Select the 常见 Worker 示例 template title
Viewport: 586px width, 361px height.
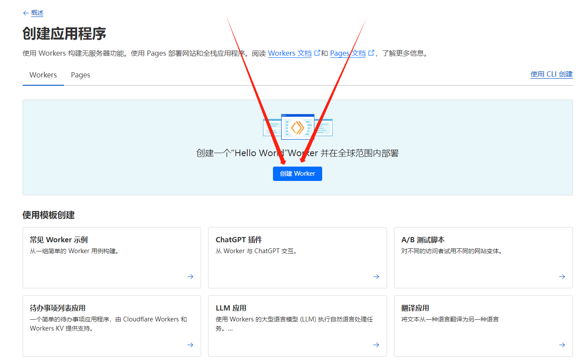pos(59,240)
